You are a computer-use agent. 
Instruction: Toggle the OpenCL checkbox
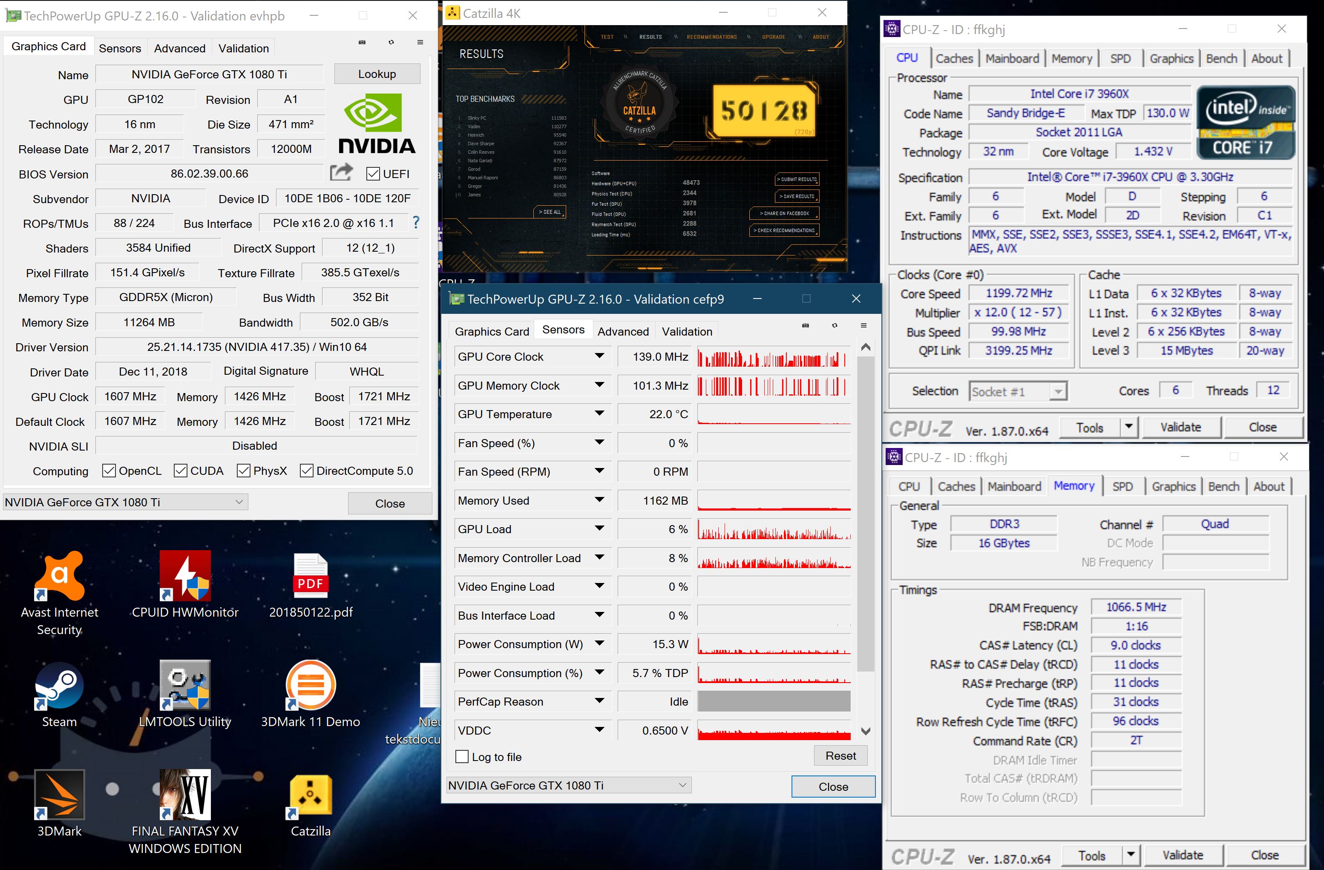(109, 471)
